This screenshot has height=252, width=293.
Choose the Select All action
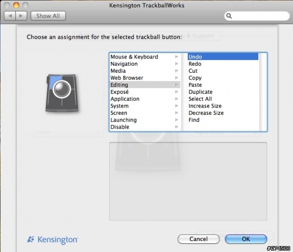223,99
